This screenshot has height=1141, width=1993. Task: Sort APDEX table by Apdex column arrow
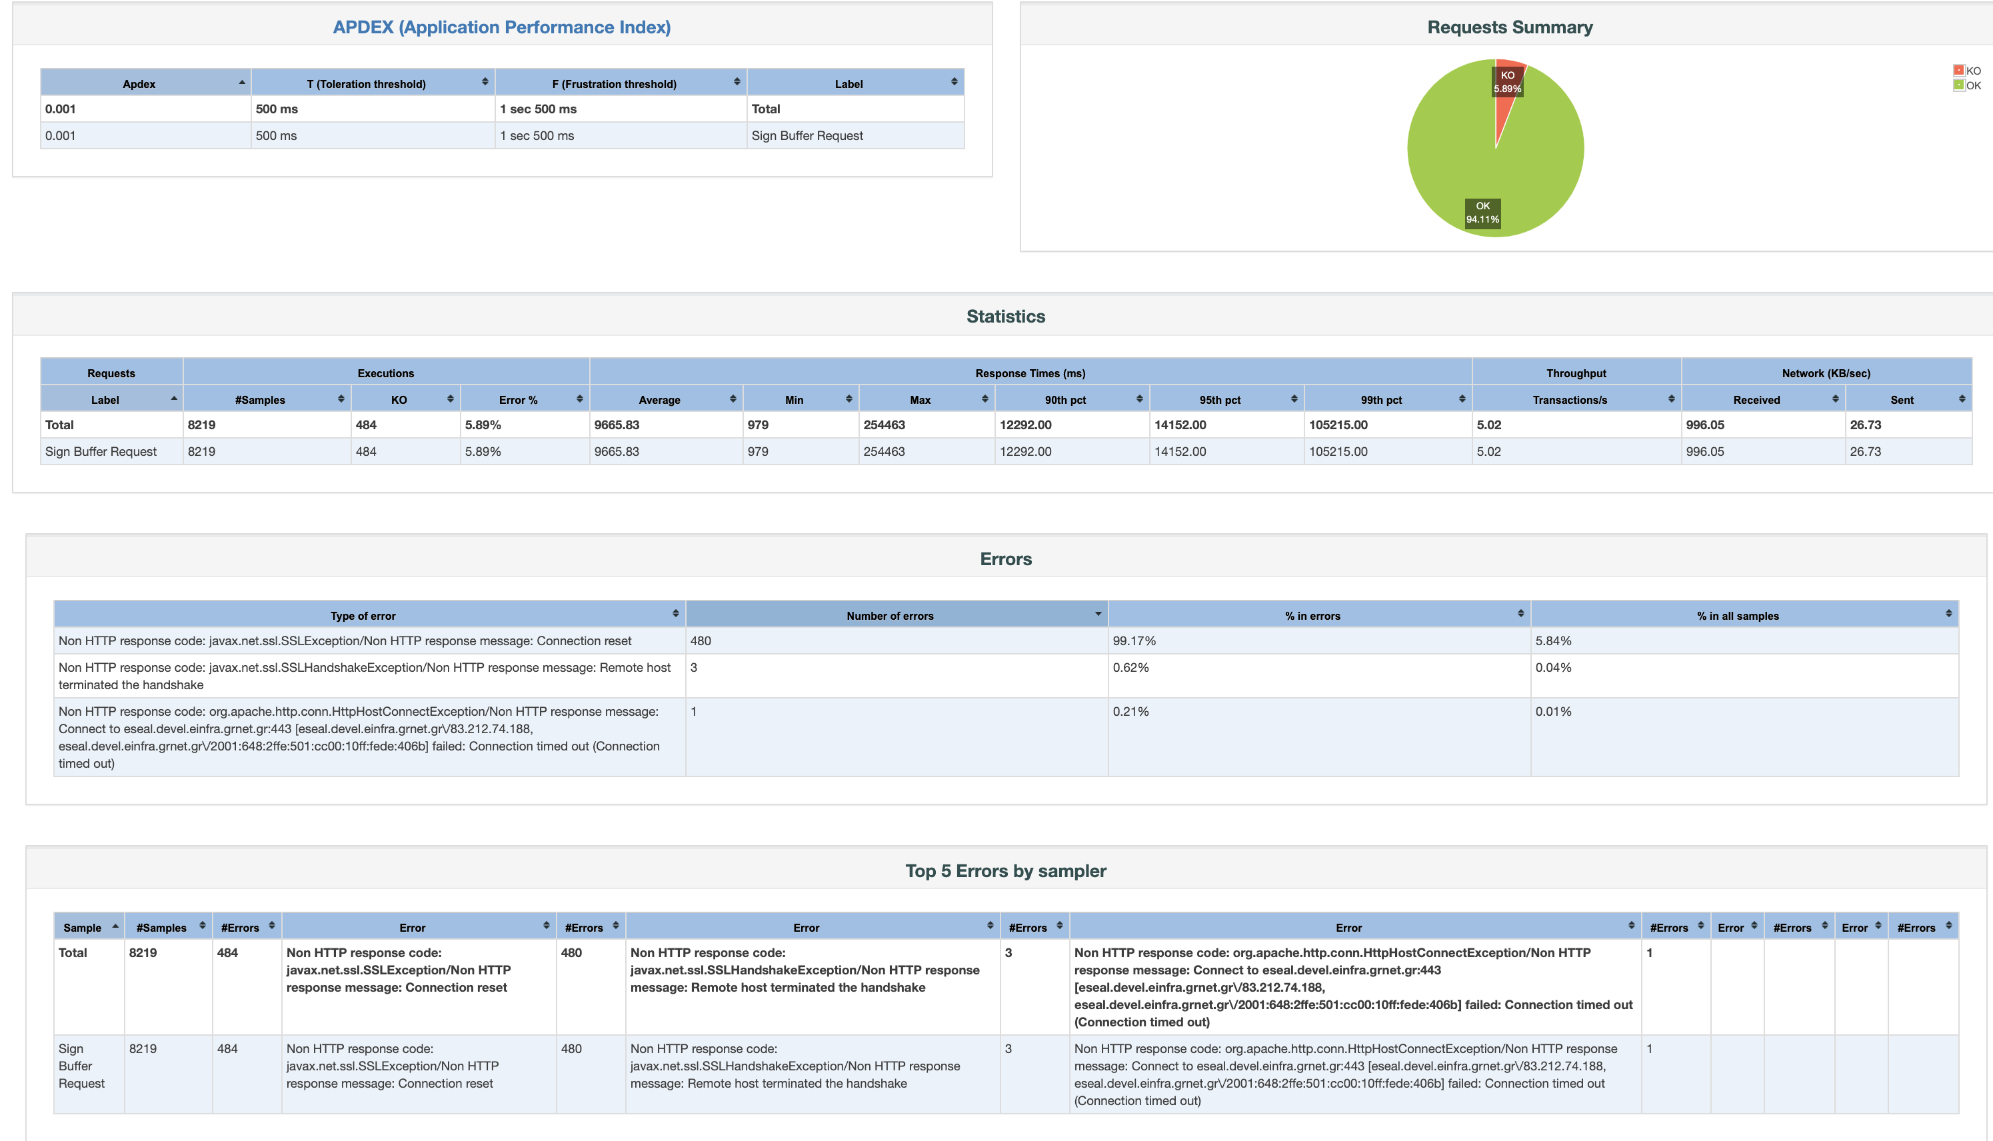[242, 82]
